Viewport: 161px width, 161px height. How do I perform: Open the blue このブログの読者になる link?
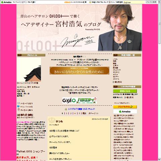click(x=82, y=109)
